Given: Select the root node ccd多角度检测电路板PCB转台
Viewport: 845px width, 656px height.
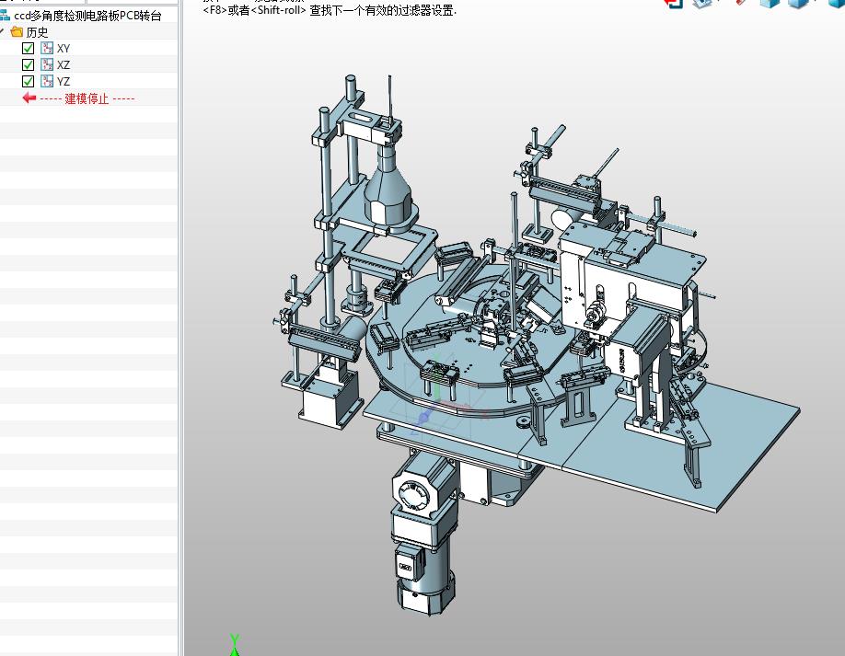Looking at the screenshot, I should coord(87,16).
